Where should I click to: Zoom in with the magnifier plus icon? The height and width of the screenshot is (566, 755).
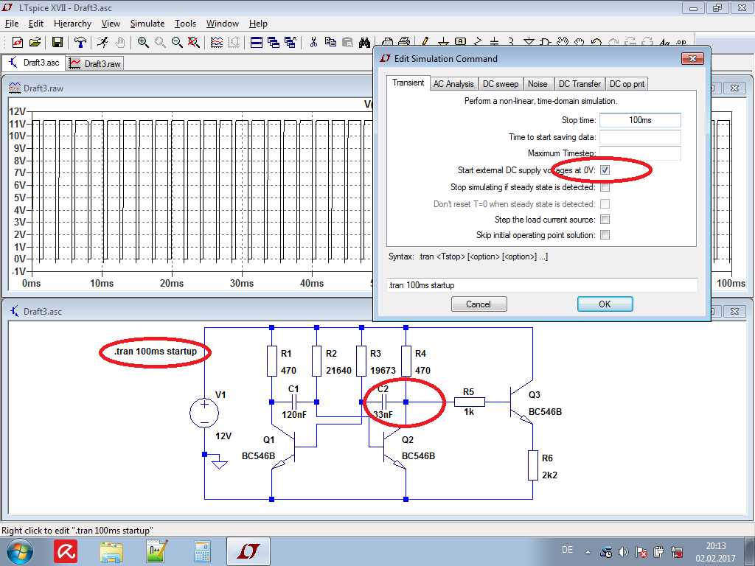(x=143, y=42)
